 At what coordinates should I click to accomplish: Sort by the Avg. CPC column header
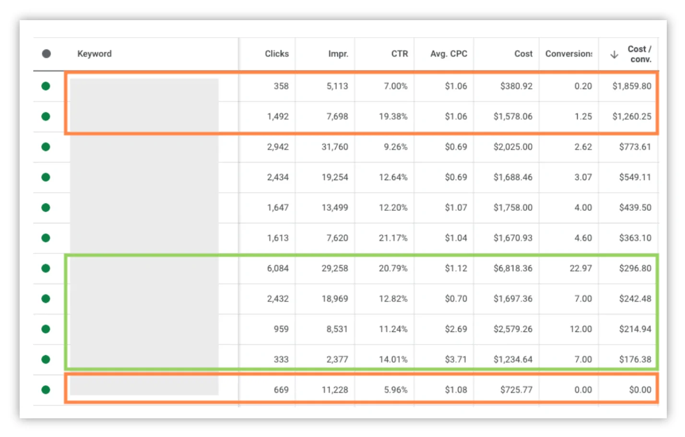click(x=448, y=54)
